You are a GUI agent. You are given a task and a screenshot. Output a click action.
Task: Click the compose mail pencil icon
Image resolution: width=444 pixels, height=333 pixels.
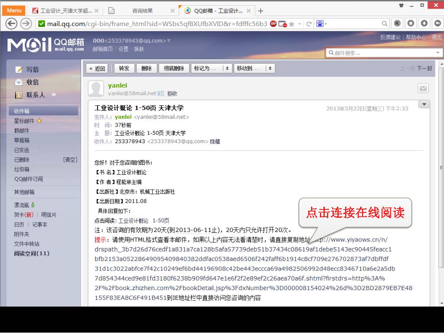click(x=19, y=69)
